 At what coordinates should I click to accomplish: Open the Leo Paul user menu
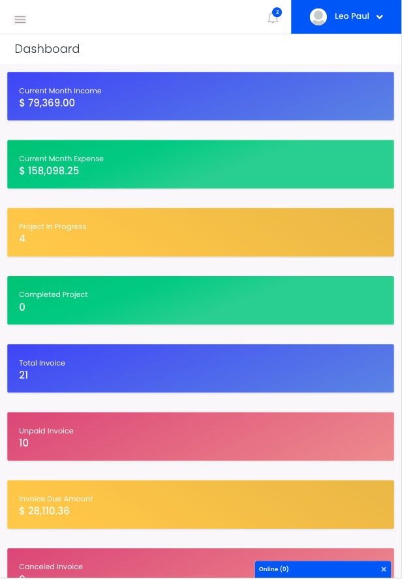[x=346, y=16]
